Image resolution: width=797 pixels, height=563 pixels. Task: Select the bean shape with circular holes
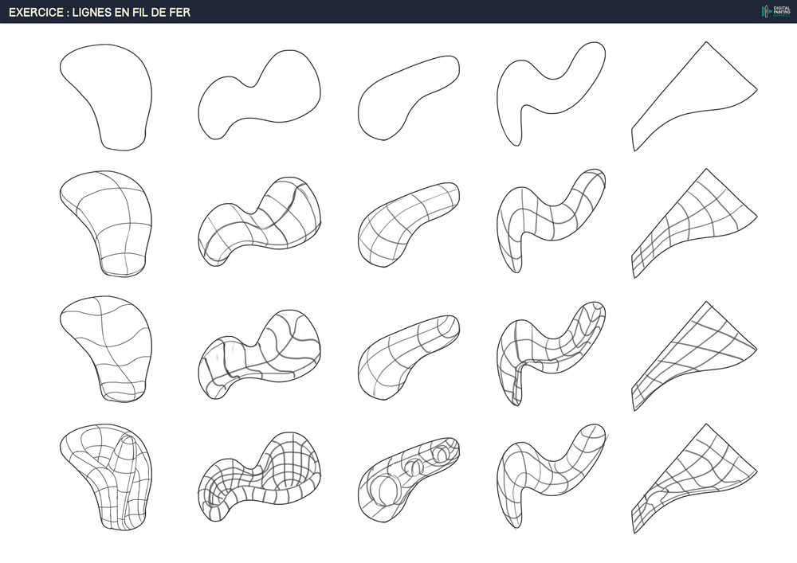(408, 476)
